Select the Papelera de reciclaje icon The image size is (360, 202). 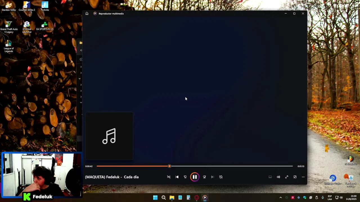coord(351,181)
